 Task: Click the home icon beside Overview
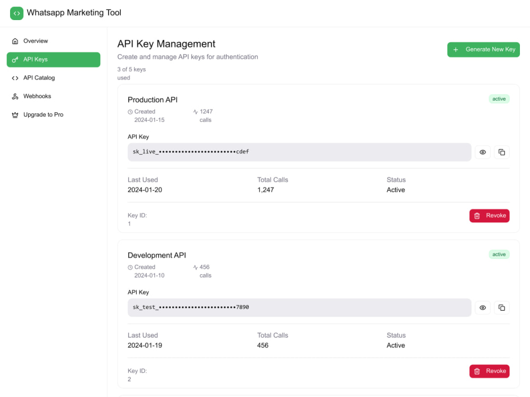pos(15,41)
